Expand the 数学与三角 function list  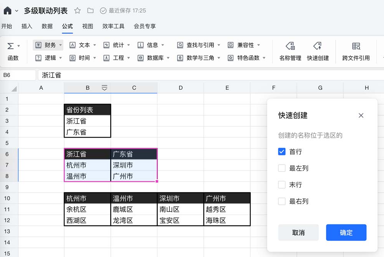199,58
